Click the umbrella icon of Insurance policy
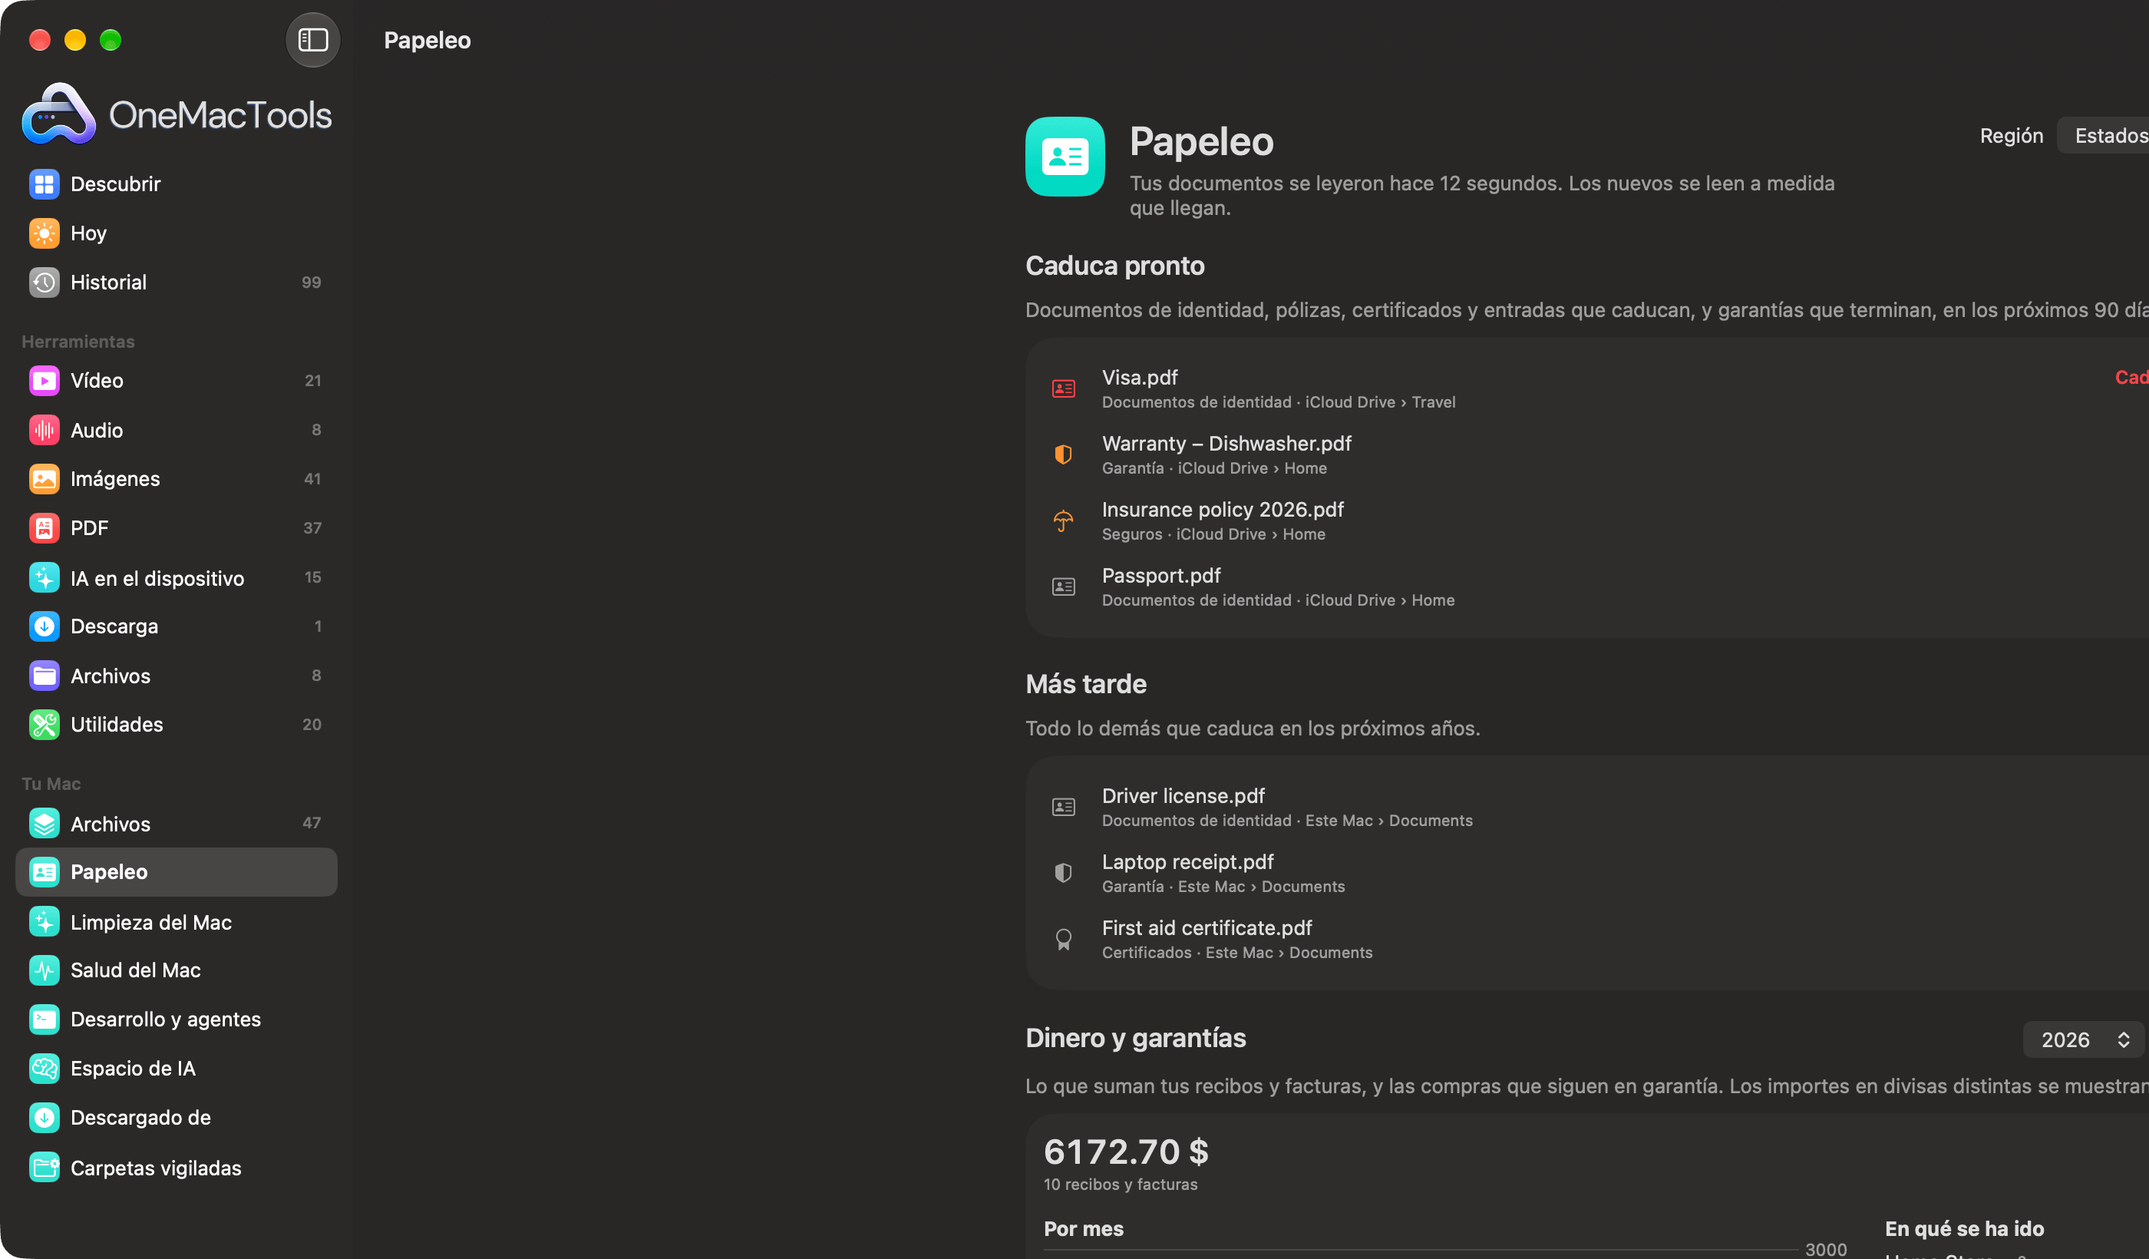This screenshot has width=2149, height=1259. [x=1064, y=520]
